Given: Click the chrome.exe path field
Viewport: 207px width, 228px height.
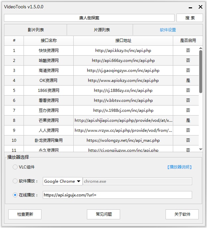Looking at the screenshot, I should click(137, 181).
